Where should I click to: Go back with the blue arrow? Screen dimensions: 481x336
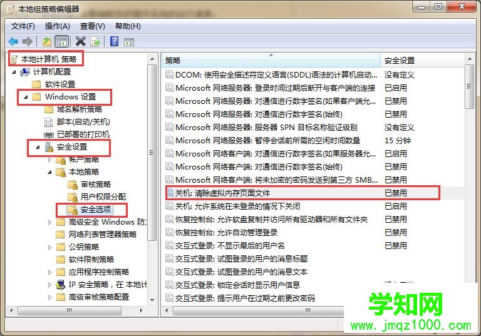pos(13,41)
